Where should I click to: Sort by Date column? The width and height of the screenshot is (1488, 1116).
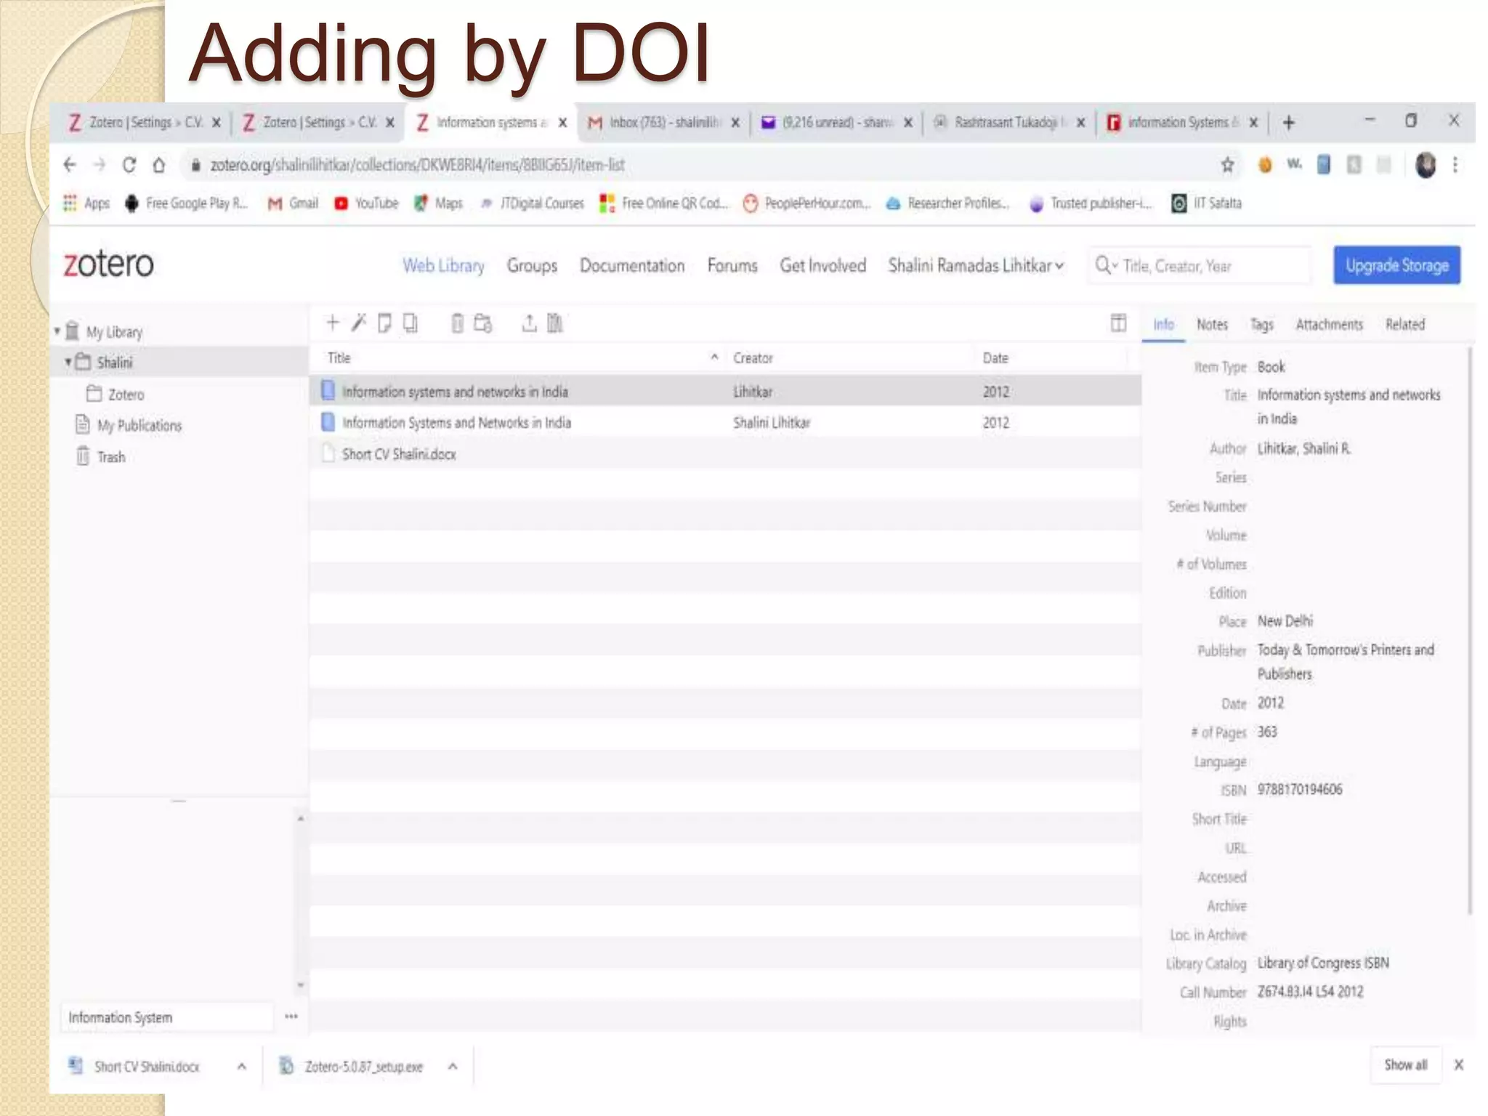click(x=995, y=357)
